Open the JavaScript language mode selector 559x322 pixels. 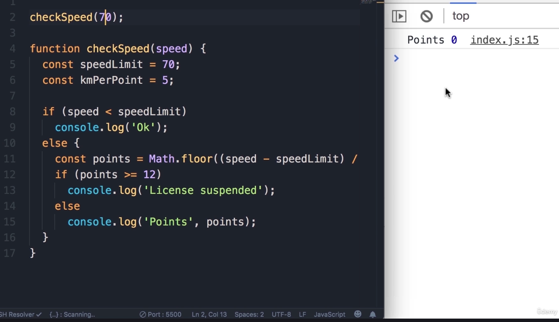[329, 314]
